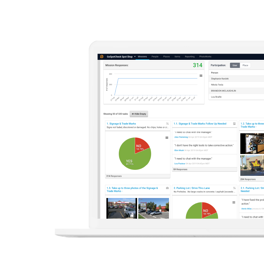Toggle Hide Empty tasks
Image resolution: width=264 pixels, height=264 pixels.
[139, 114]
